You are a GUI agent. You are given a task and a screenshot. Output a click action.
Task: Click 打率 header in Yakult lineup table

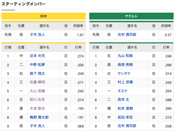pyautogui.click(x=166, y=47)
